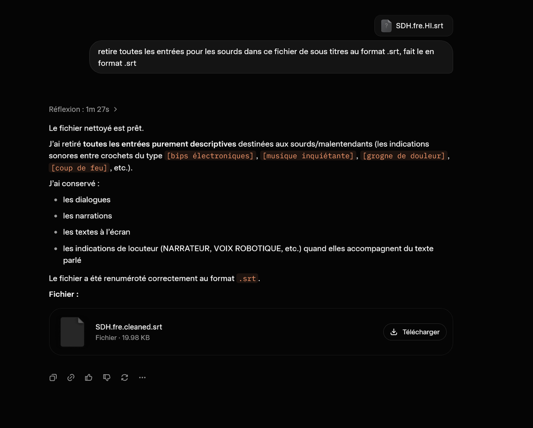Download the file via Télécharger button
Screen dimensions: 533x428
415,332
